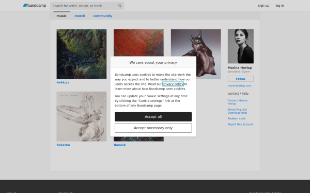Click Report this account link
The image size is (310, 193).
pos(240,124)
